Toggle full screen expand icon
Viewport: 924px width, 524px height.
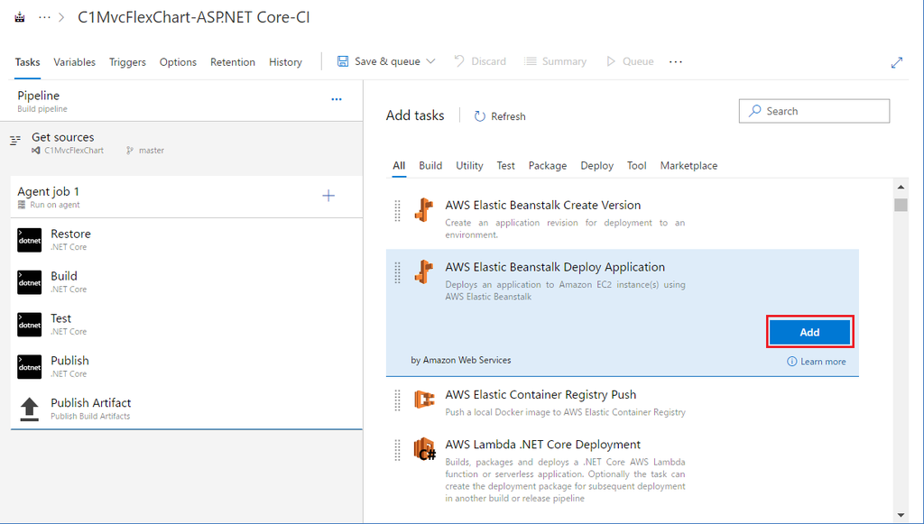coord(897,62)
